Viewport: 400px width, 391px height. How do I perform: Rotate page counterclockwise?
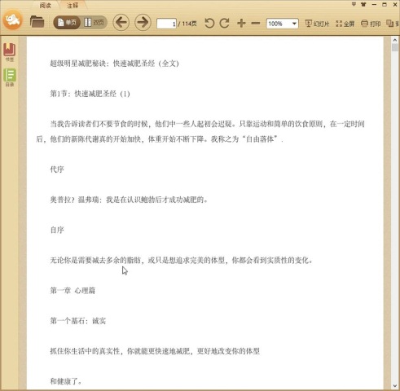click(209, 24)
